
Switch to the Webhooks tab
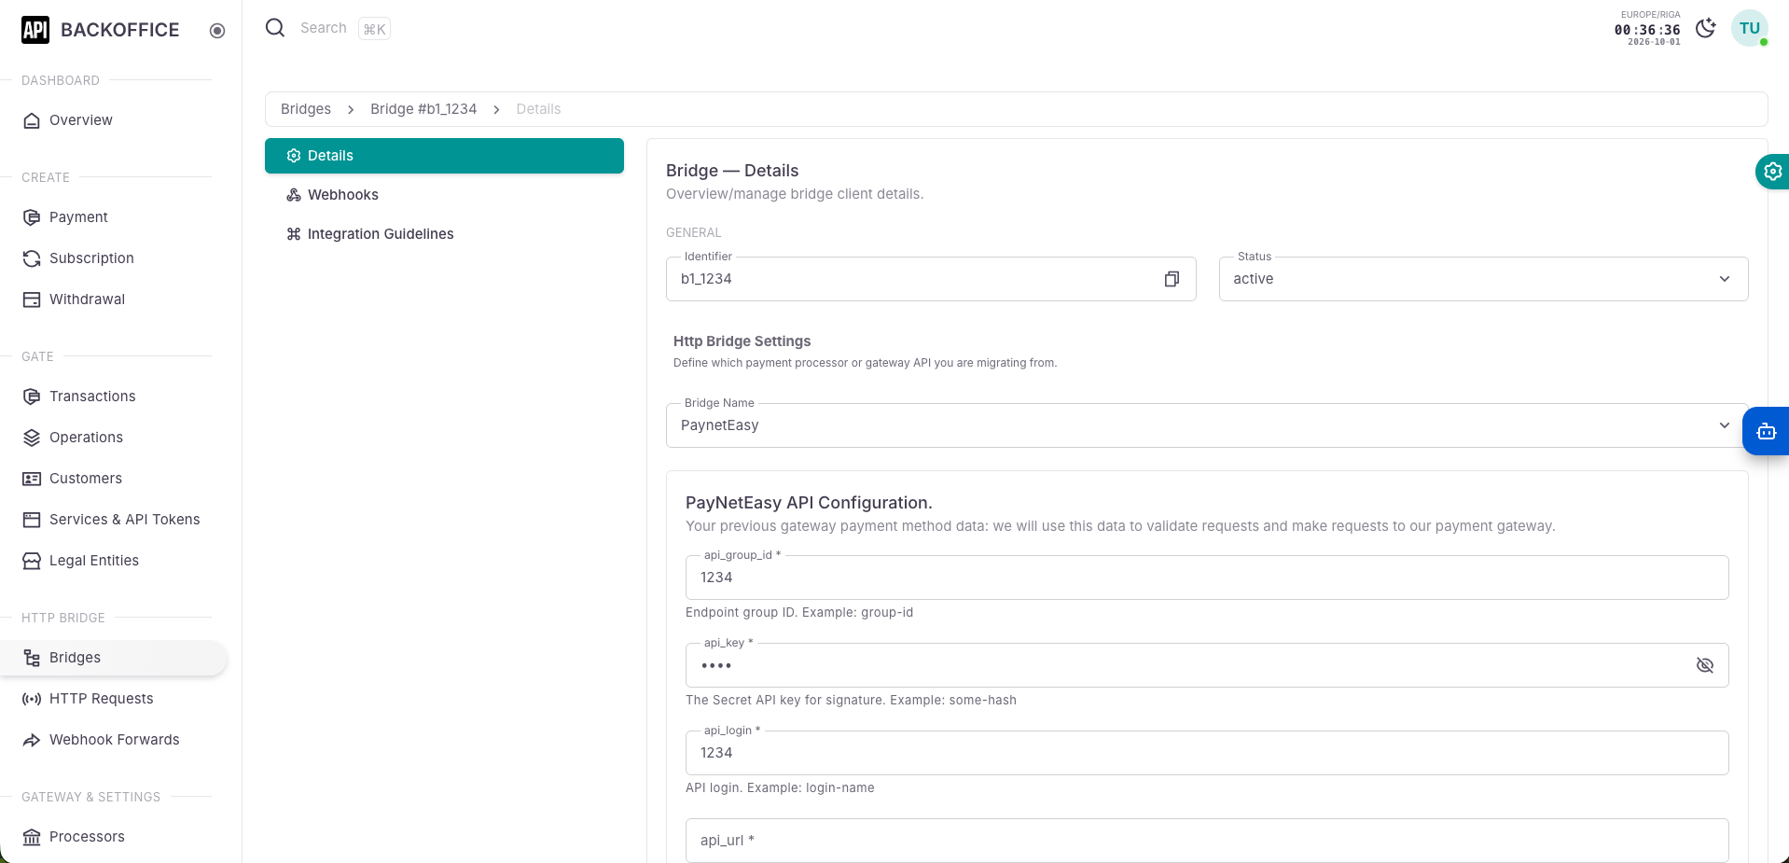click(444, 195)
